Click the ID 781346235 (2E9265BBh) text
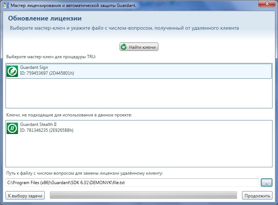The height and width of the screenshot is (205, 278). pyautogui.click(x=47, y=130)
